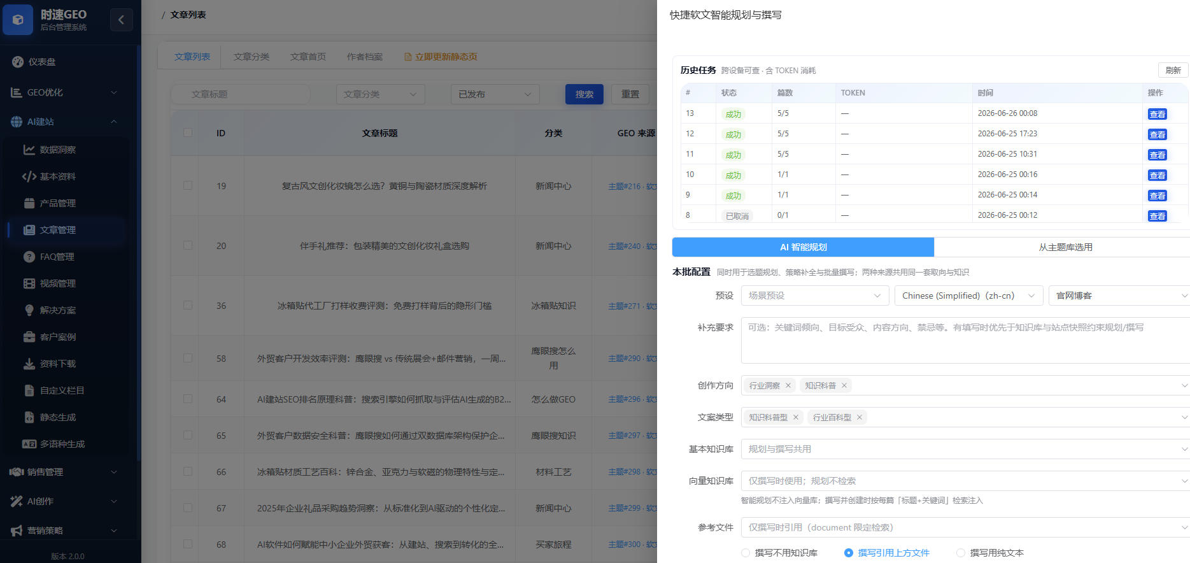Open FAQ管理 question icon
This screenshot has width=1190, height=563.
[29, 257]
